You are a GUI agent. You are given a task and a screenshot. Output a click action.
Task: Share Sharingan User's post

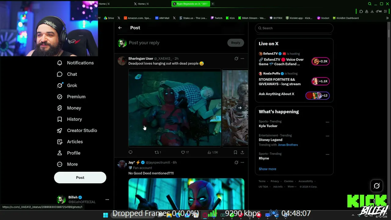point(242,152)
